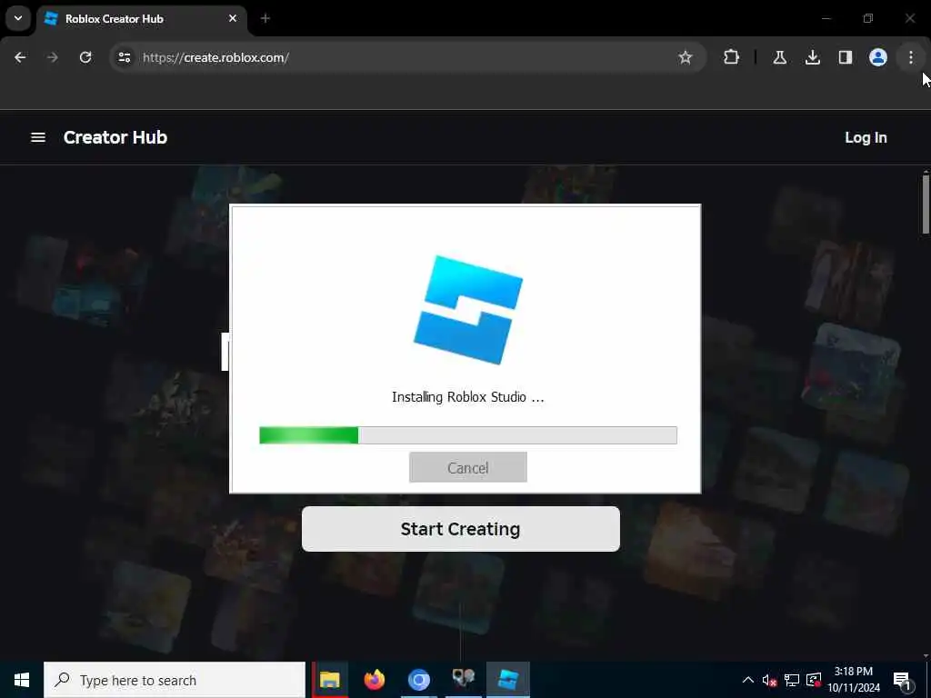
Task: Open the Chrome three-dot menu
Action: point(910,57)
